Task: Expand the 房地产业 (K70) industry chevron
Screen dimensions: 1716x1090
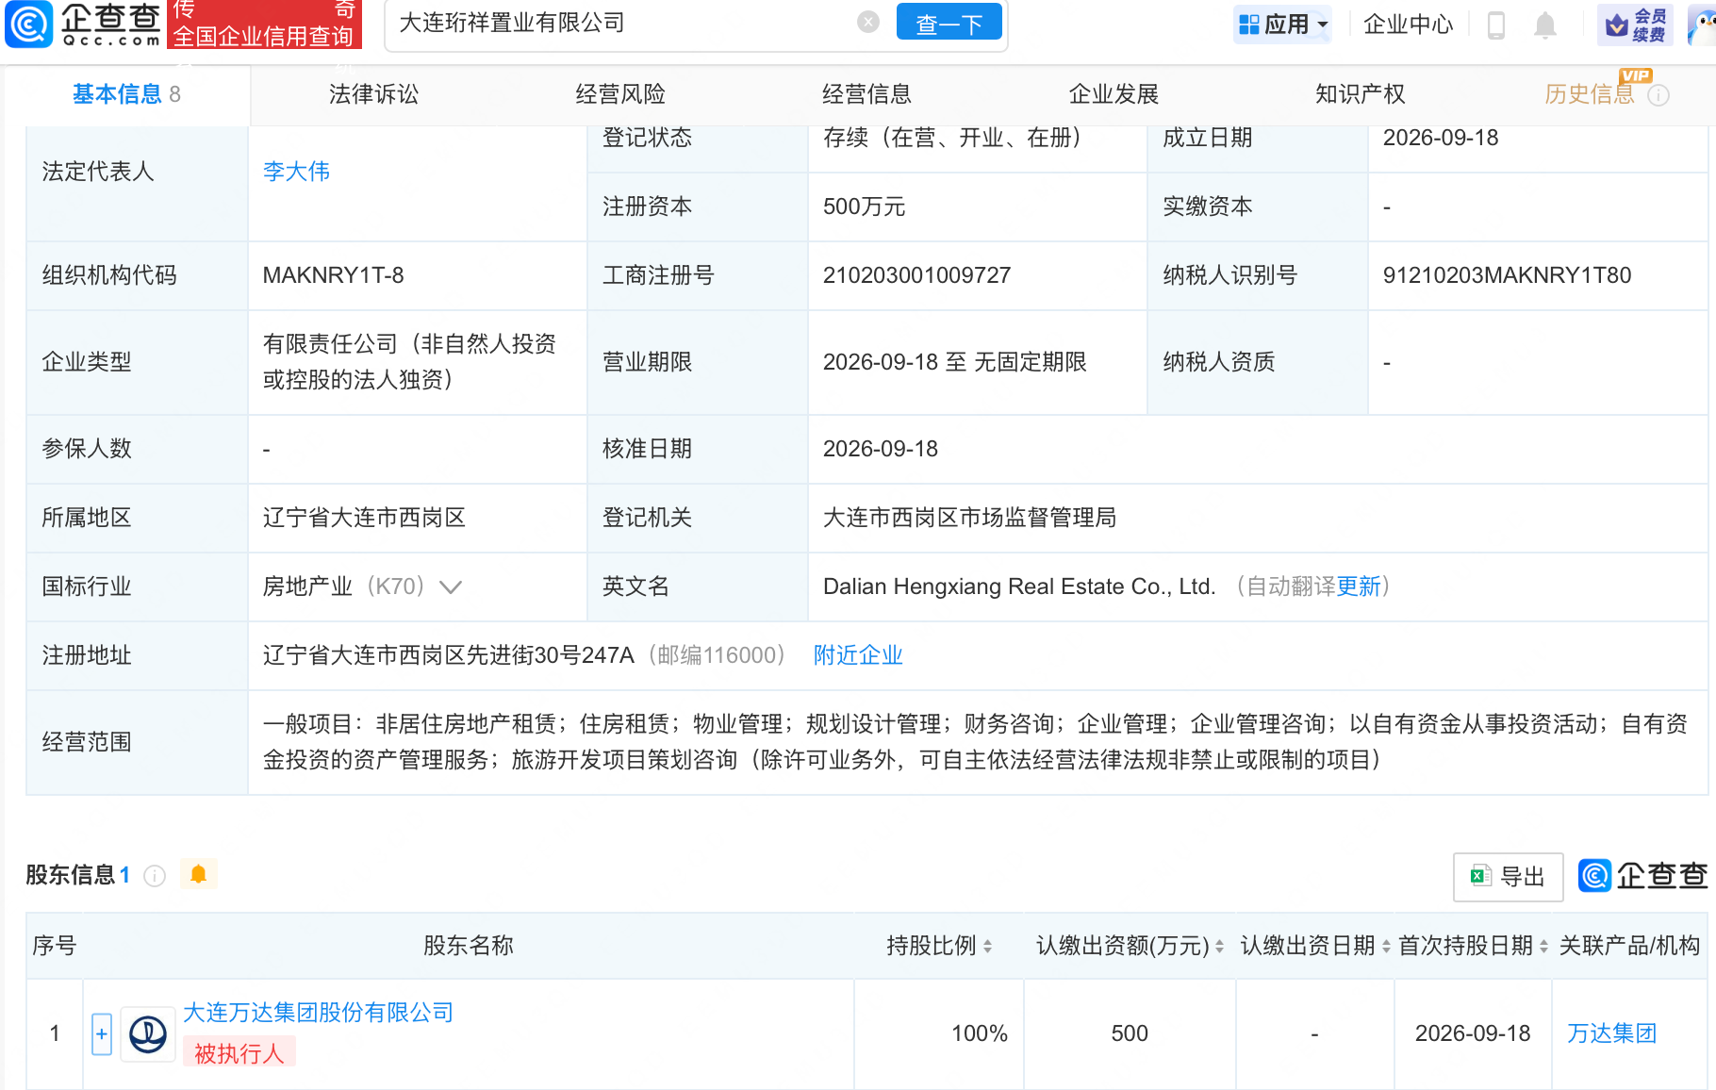Action: pos(451,587)
